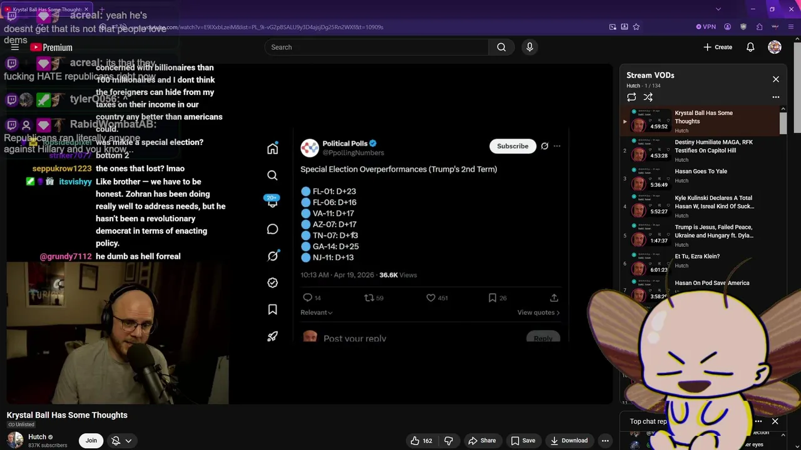The height and width of the screenshot is (450, 801).
Task: Open the X verified badge sidebar icon
Action: click(x=272, y=282)
